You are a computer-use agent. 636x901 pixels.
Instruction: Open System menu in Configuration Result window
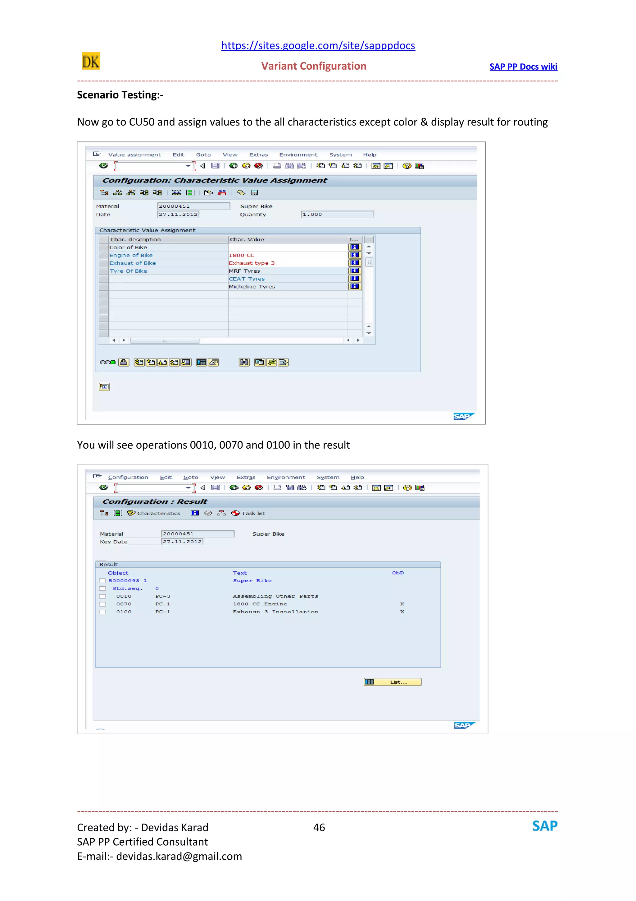328,478
